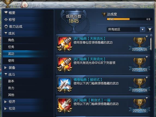Click the achievement list scrollbar
156x117 pixels.
151,44
